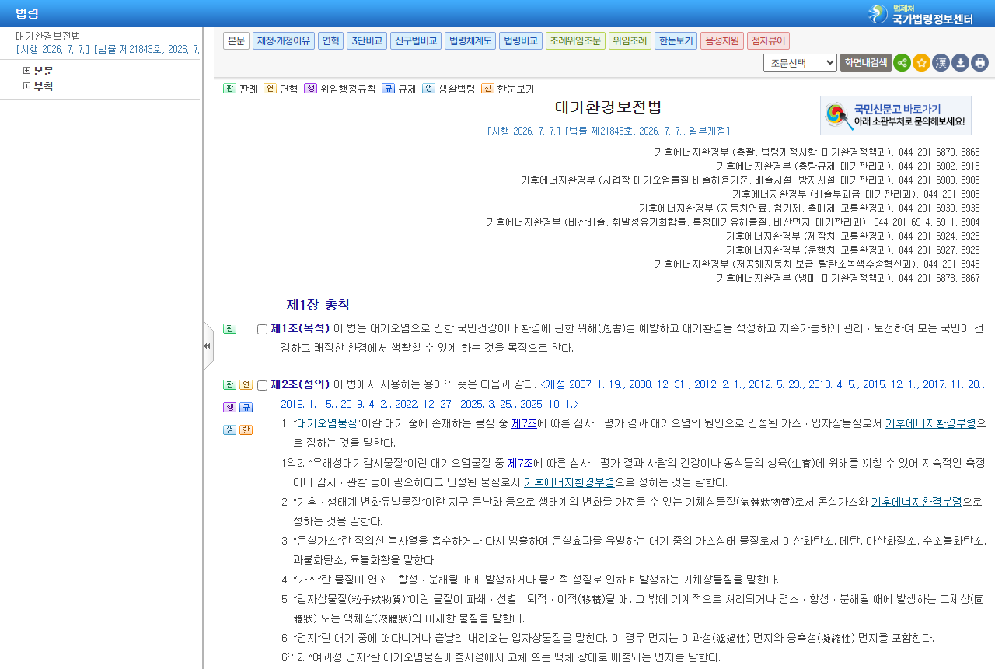
Task: Collapse the left panel with the double-arrow handle
Action: point(208,345)
